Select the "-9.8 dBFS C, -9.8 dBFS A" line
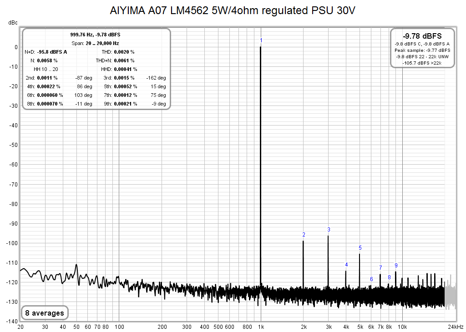 422,44
